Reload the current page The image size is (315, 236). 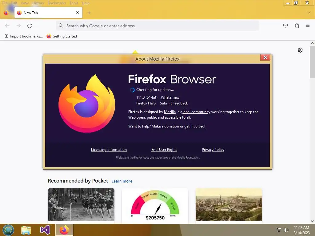click(x=30, y=26)
